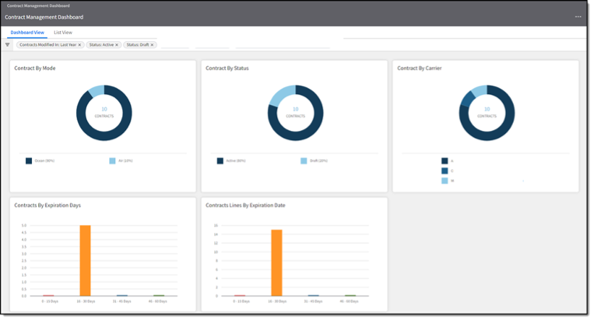This screenshot has height=319, width=592.
Task: Open the three-dot more options menu
Action: pyautogui.click(x=578, y=17)
